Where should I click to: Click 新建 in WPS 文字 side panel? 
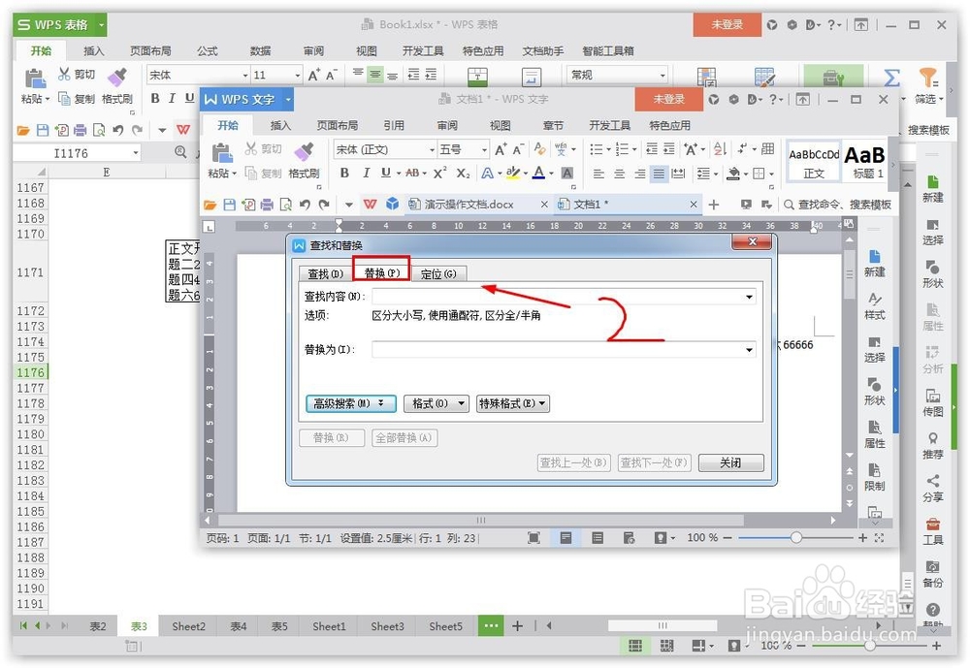[874, 264]
